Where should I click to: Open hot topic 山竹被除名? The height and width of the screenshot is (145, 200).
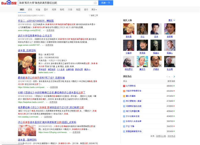click(131, 86)
